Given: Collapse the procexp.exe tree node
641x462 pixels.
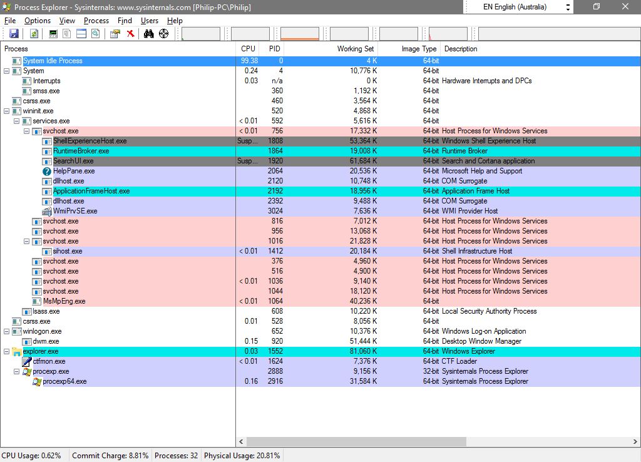Looking at the screenshot, I should click(x=16, y=372).
